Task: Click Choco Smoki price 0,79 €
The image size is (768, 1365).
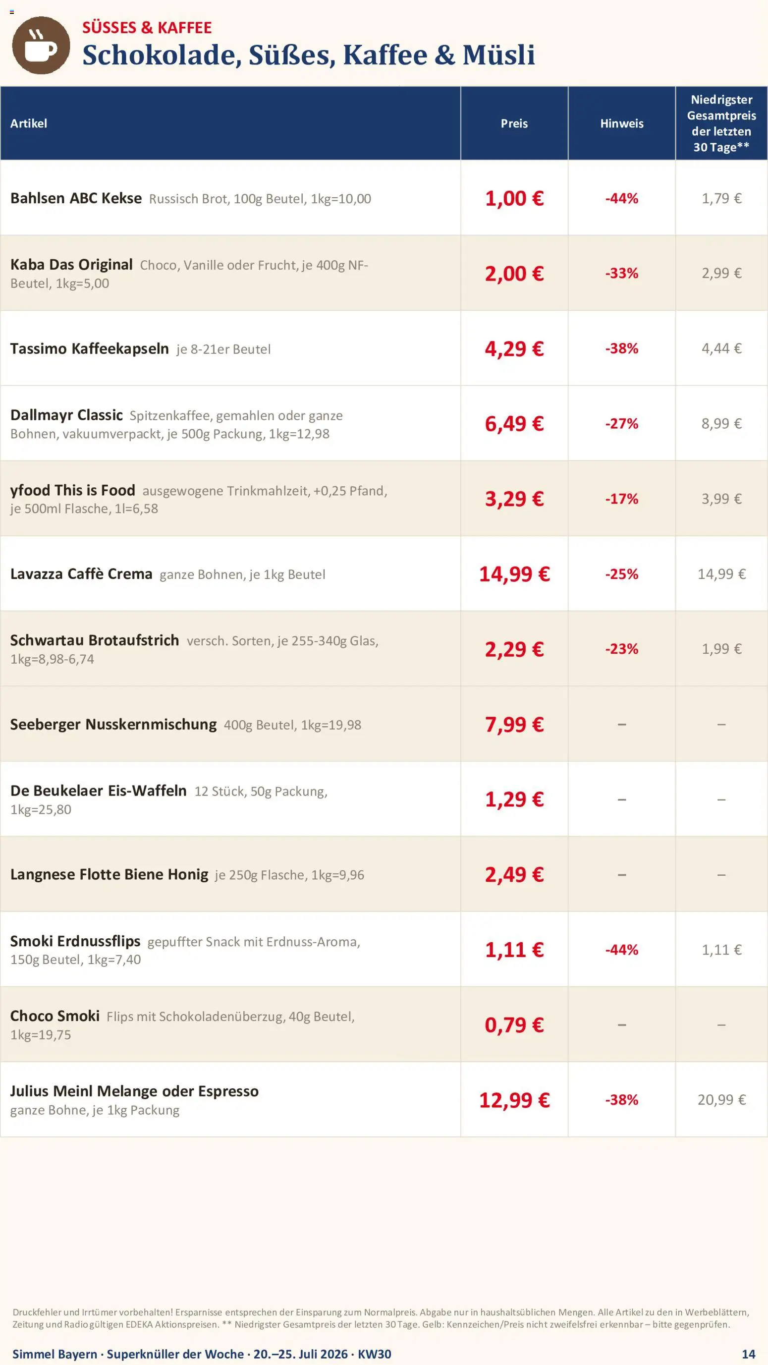Action: pyautogui.click(x=514, y=1025)
